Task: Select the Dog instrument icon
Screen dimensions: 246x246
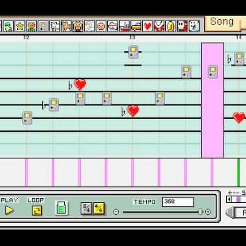Action: click(x=55, y=26)
